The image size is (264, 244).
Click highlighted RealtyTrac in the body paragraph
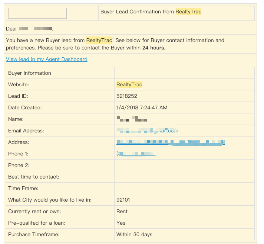(99, 40)
